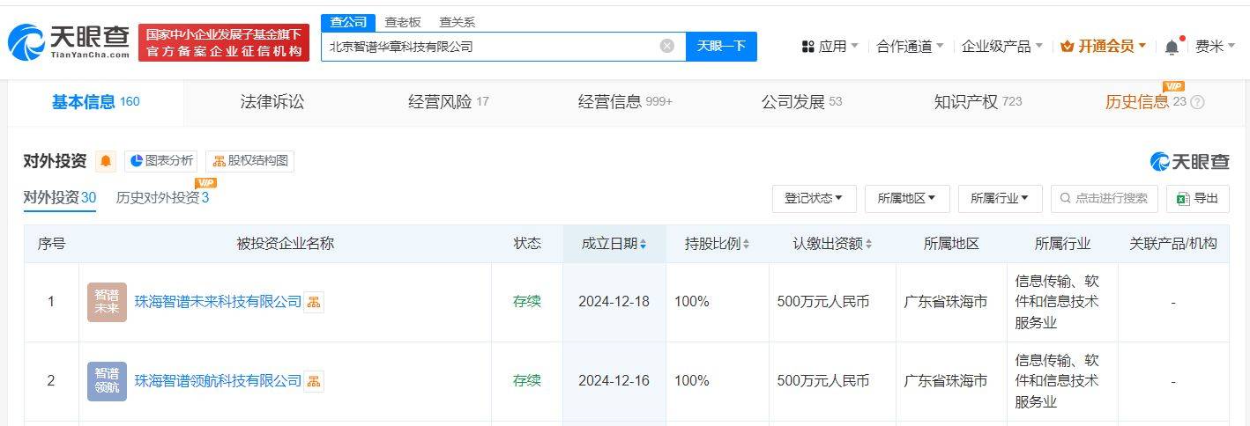Open equity structure icon for 珠海智谱未来科技有限公司

[314, 302]
